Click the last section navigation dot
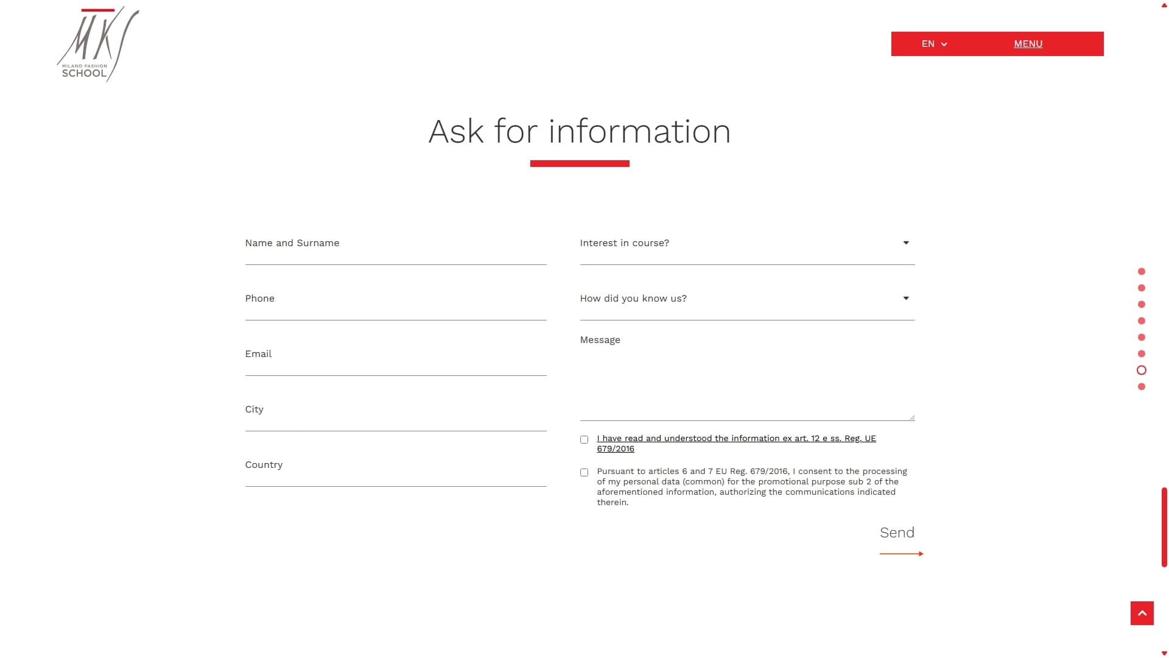The width and height of the screenshot is (1169, 658). tap(1142, 387)
